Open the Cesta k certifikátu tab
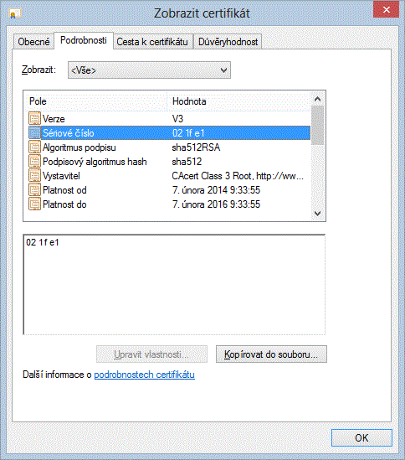405x460 pixels. pyautogui.click(x=152, y=42)
